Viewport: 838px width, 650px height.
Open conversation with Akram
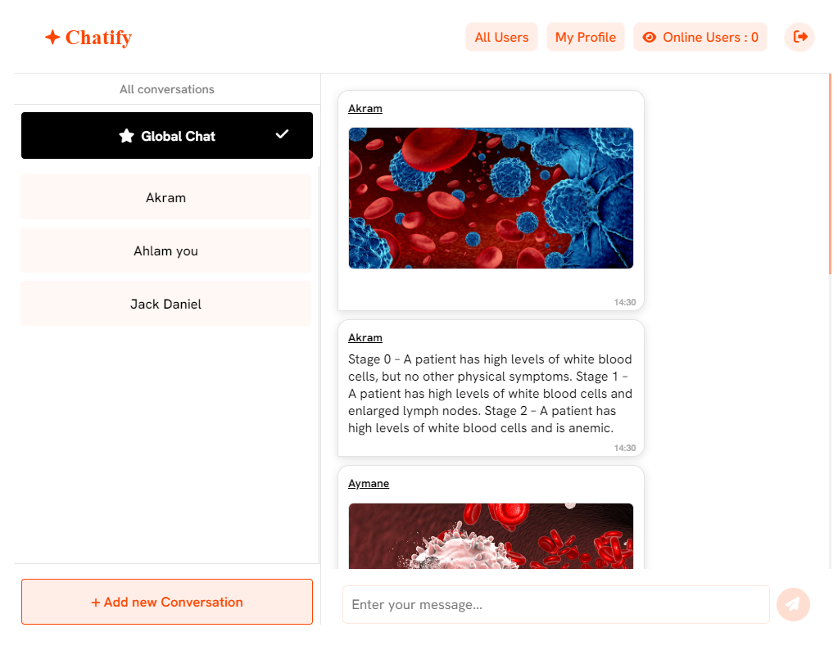[165, 197]
